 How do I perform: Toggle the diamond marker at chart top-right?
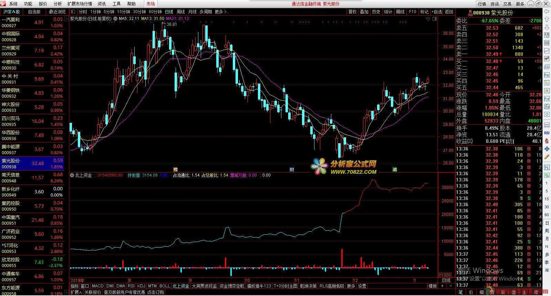428,19
